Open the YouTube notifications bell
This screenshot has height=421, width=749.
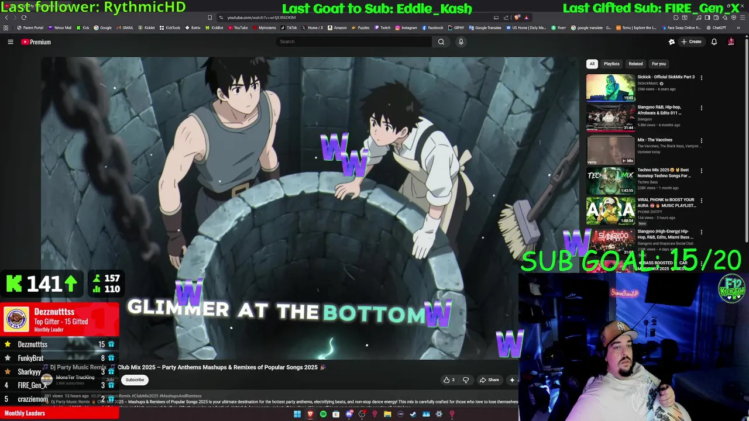click(x=714, y=42)
